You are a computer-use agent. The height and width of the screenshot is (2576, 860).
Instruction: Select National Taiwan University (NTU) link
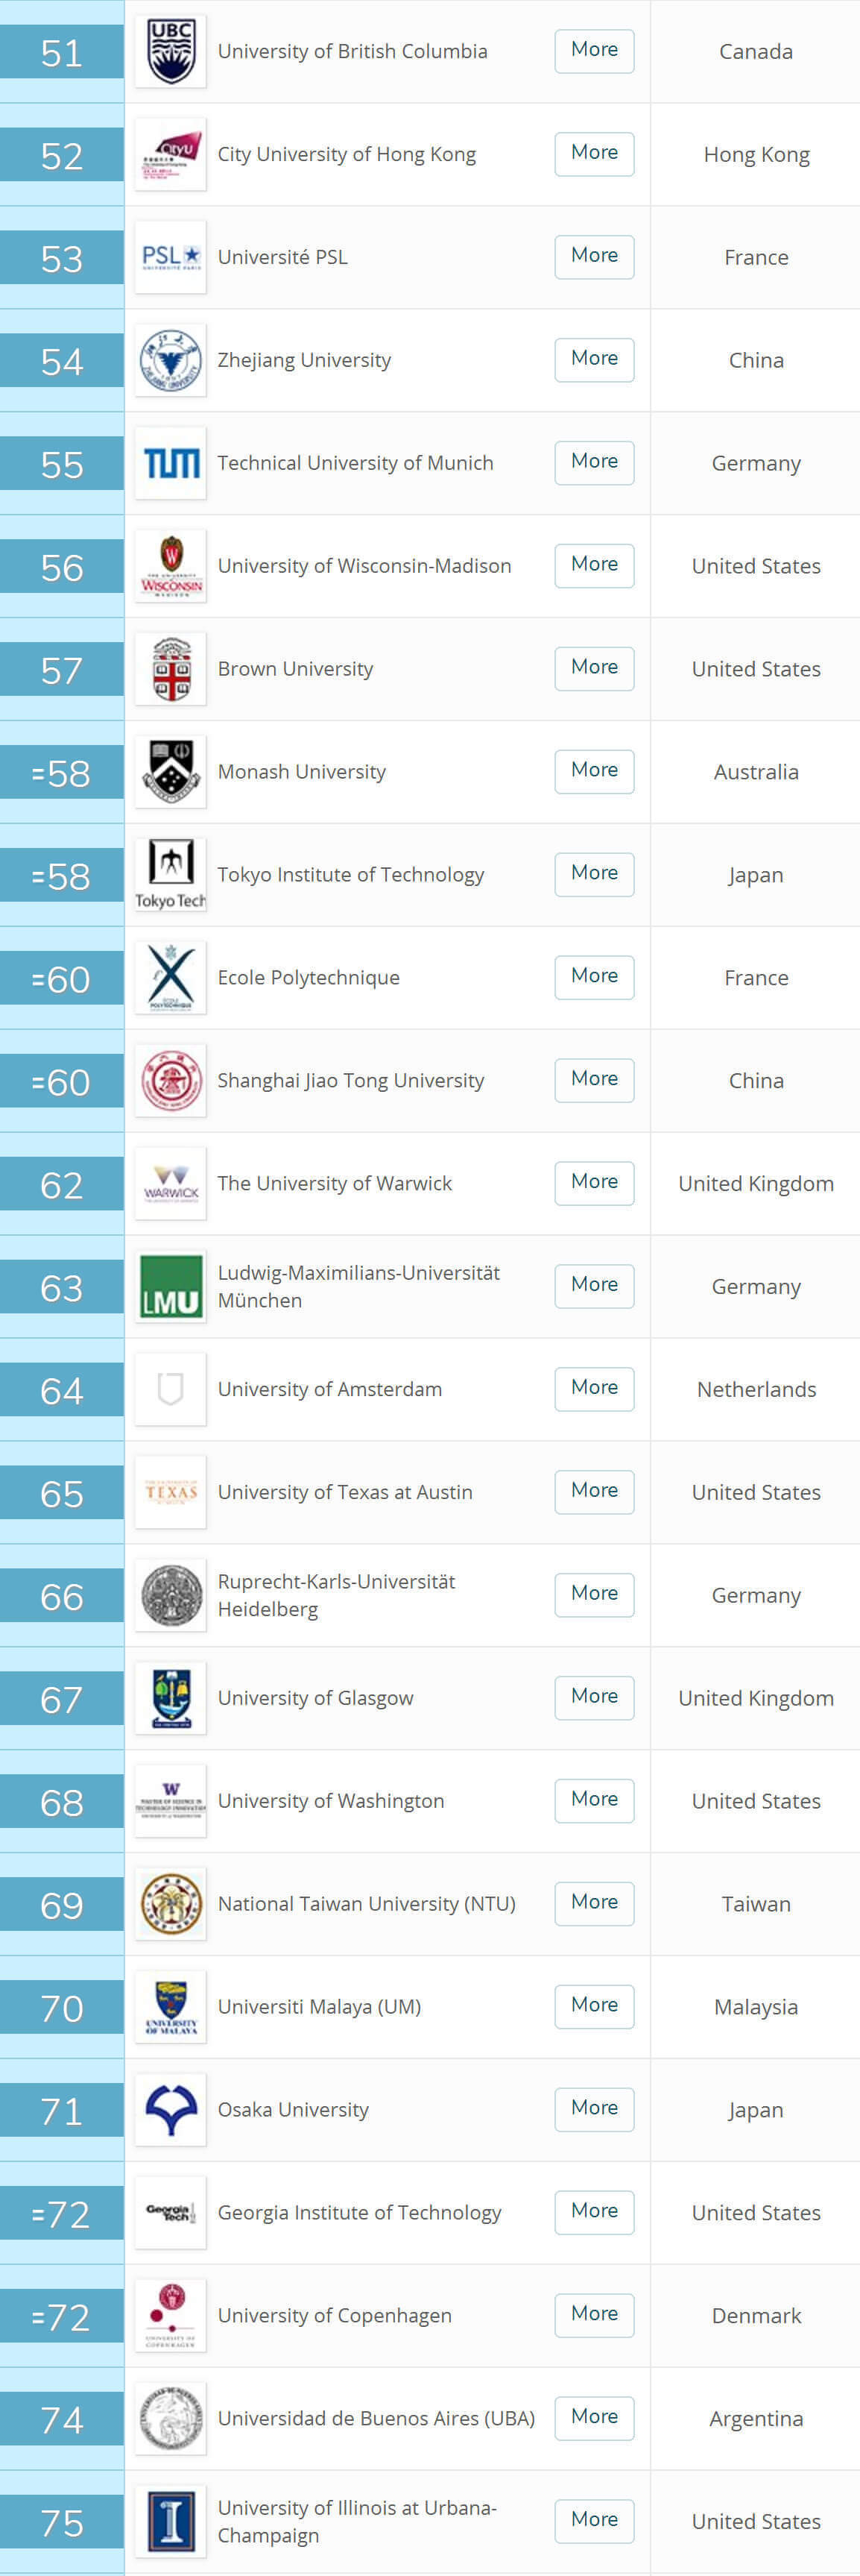pyautogui.click(x=367, y=1903)
